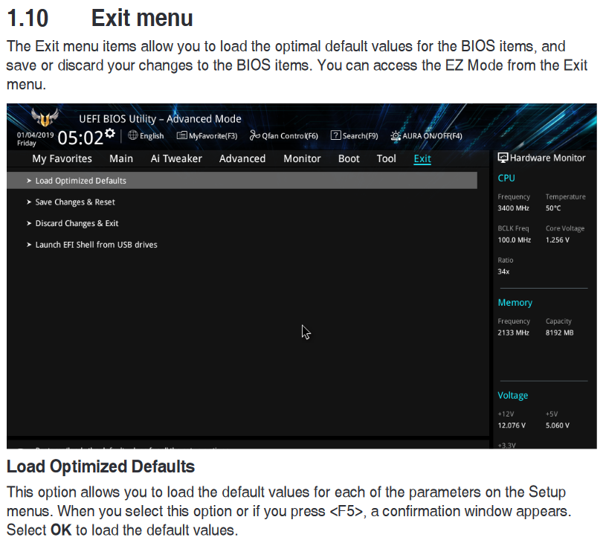603x543 pixels.
Task: Select the Exit tab
Action: coord(422,159)
